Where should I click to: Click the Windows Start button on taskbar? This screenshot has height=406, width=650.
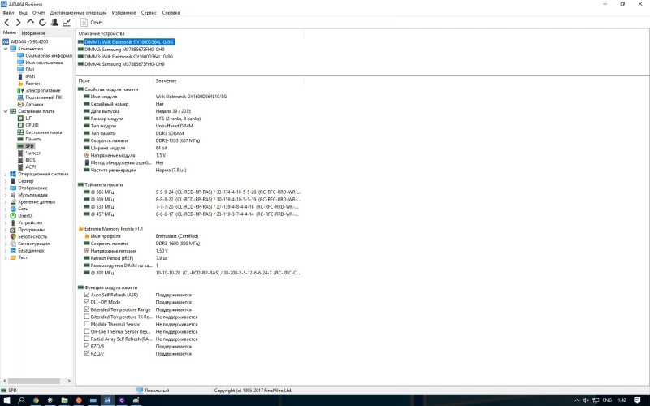coord(6,400)
